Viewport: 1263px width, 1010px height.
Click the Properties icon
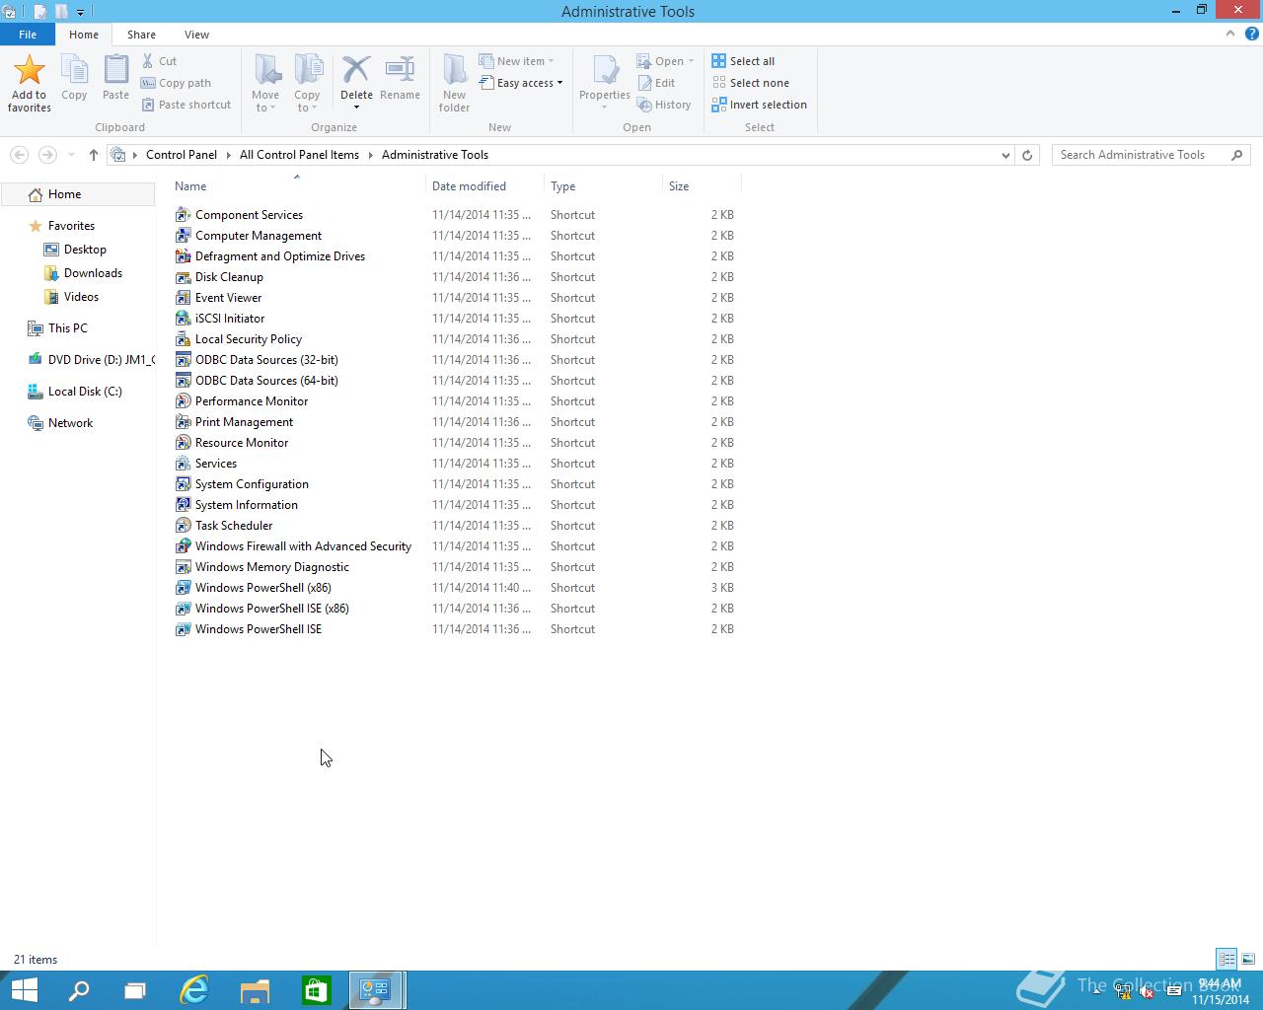click(605, 70)
